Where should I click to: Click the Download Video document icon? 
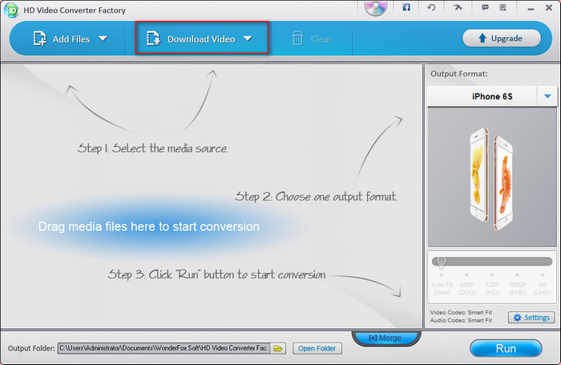tap(153, 39)
